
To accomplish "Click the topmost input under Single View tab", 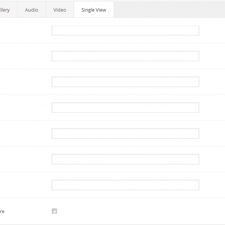I will click(125, 31).
